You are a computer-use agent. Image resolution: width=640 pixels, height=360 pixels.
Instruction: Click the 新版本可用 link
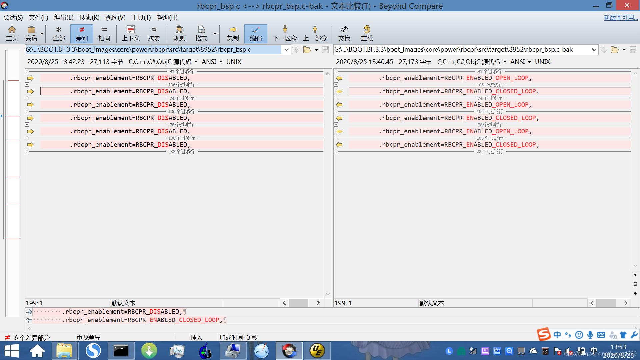pos(620,18)
